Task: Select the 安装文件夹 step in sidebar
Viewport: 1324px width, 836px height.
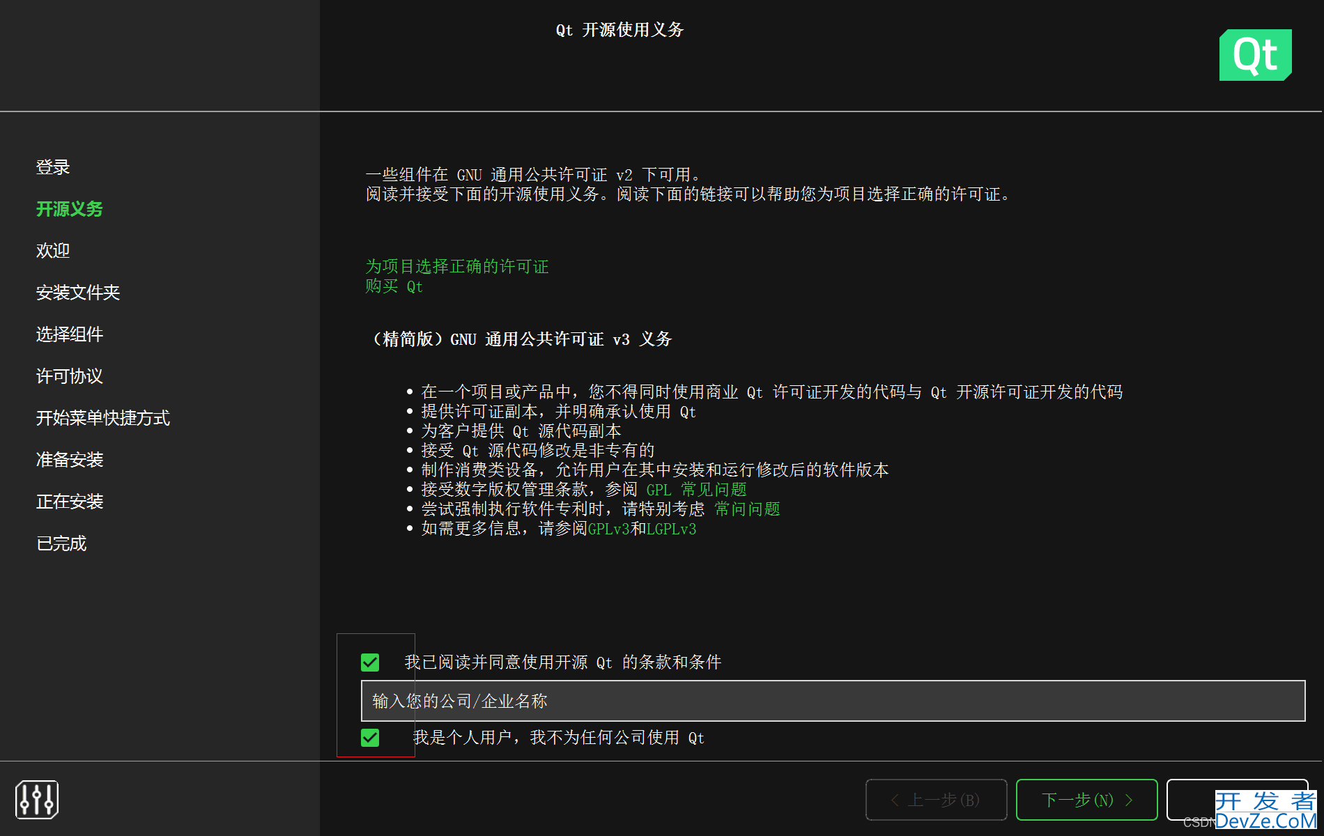Action: coord(78,293)
